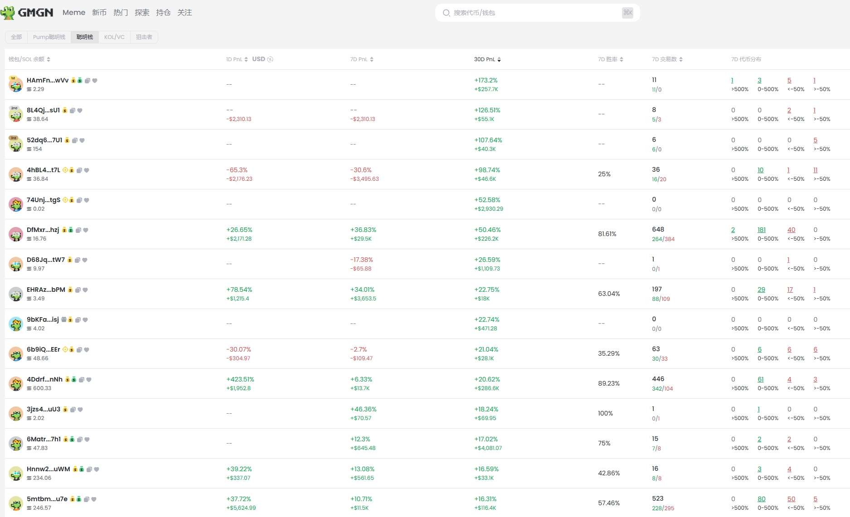The width and height of the screenshot is (850, 517).
Task: Click the robot badge next to 9bKFa...isj
Action: pyautogui.click(x=64, y=319)
